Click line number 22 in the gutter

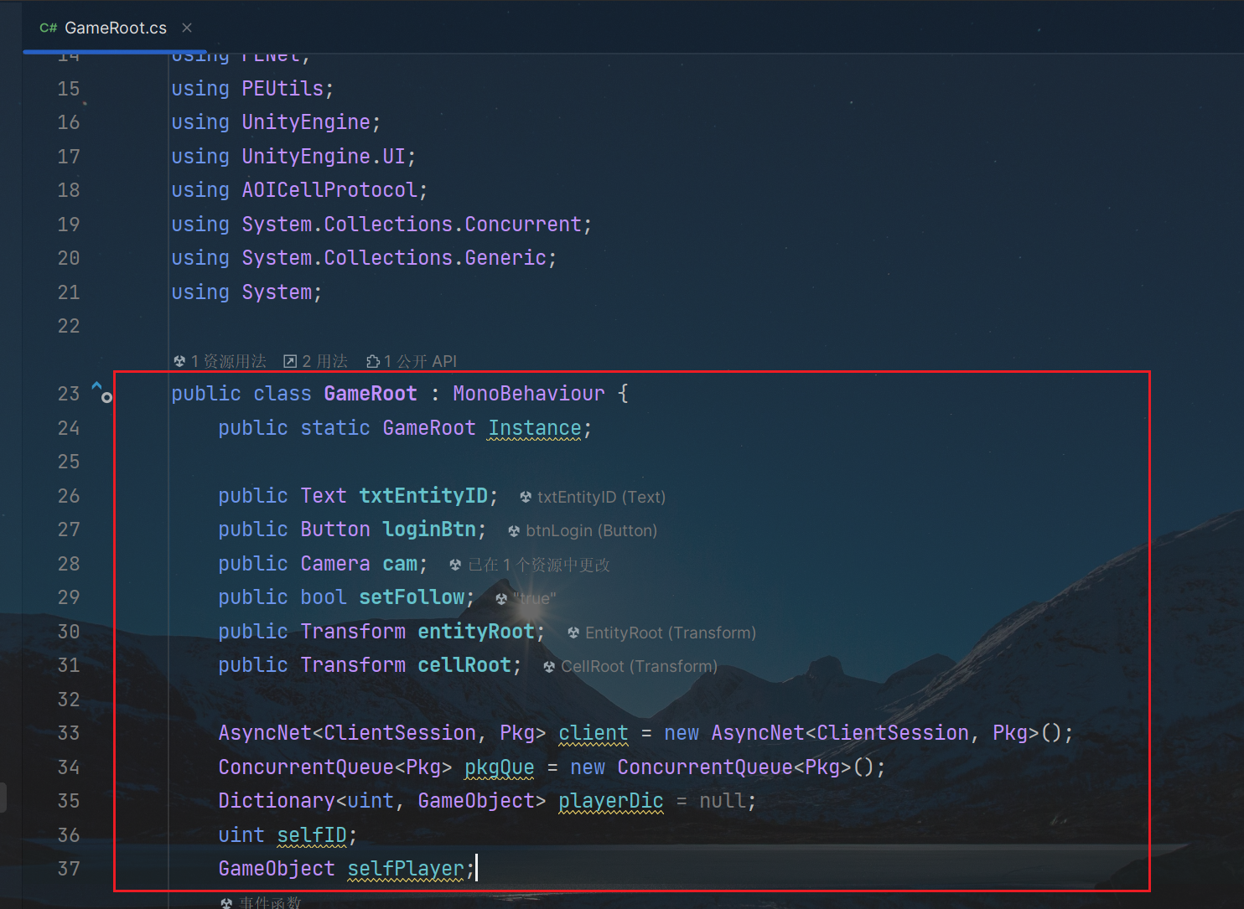(x=69, y=326)
